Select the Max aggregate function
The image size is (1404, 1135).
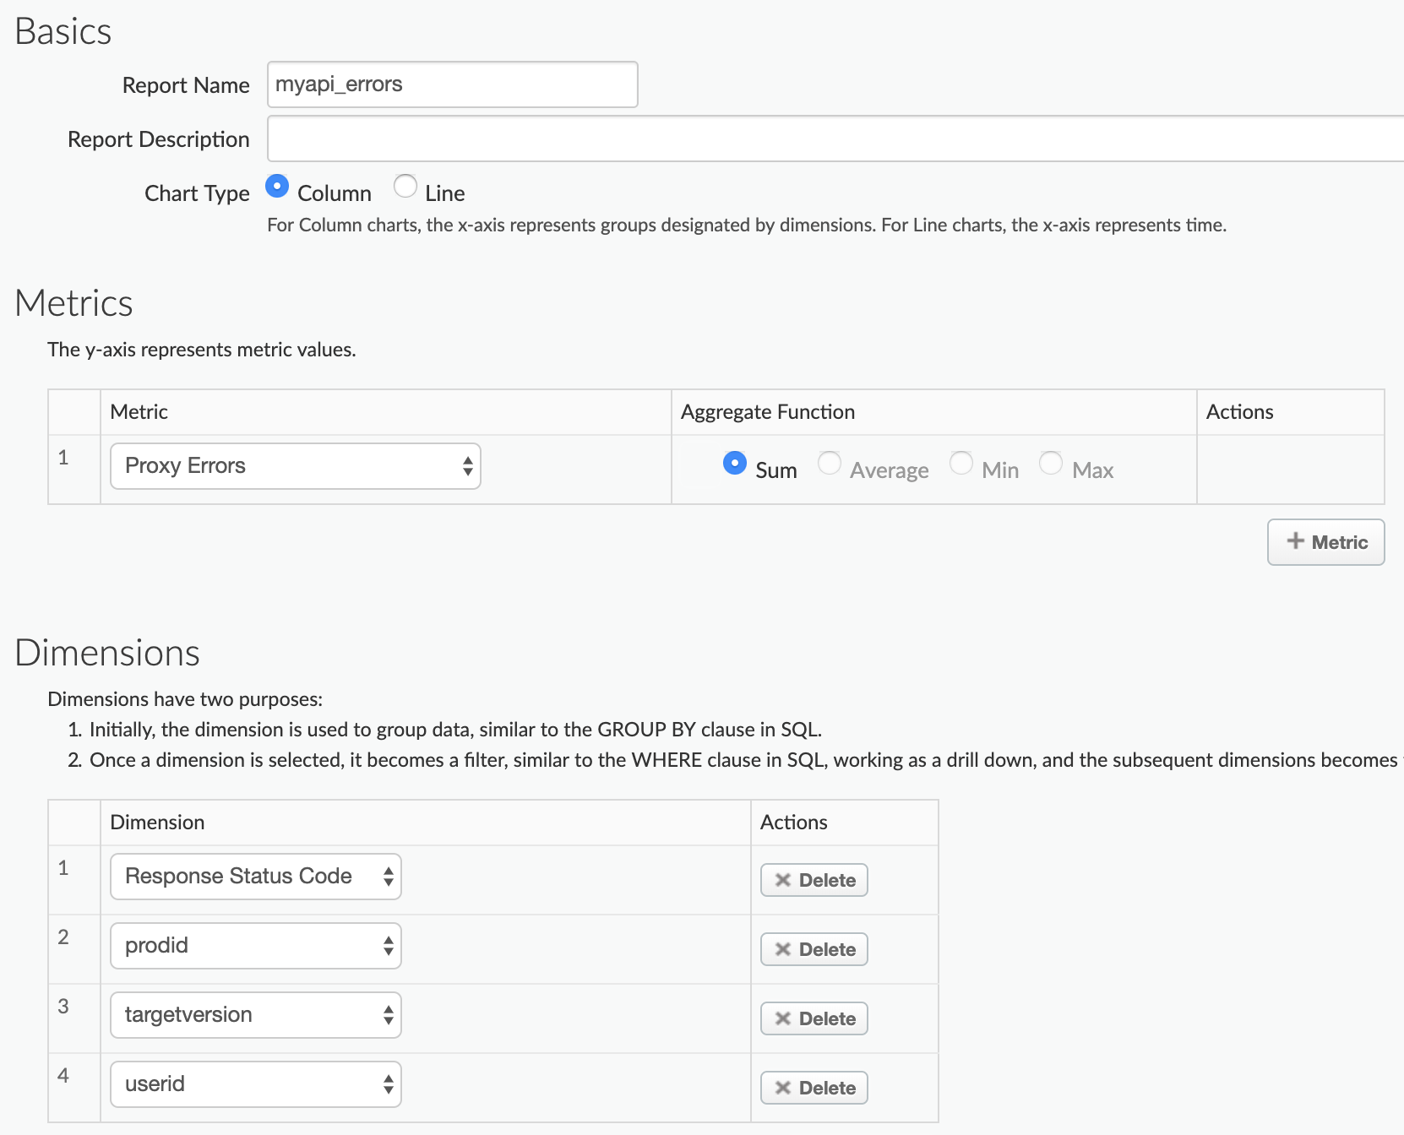(x=1051, y=464)
